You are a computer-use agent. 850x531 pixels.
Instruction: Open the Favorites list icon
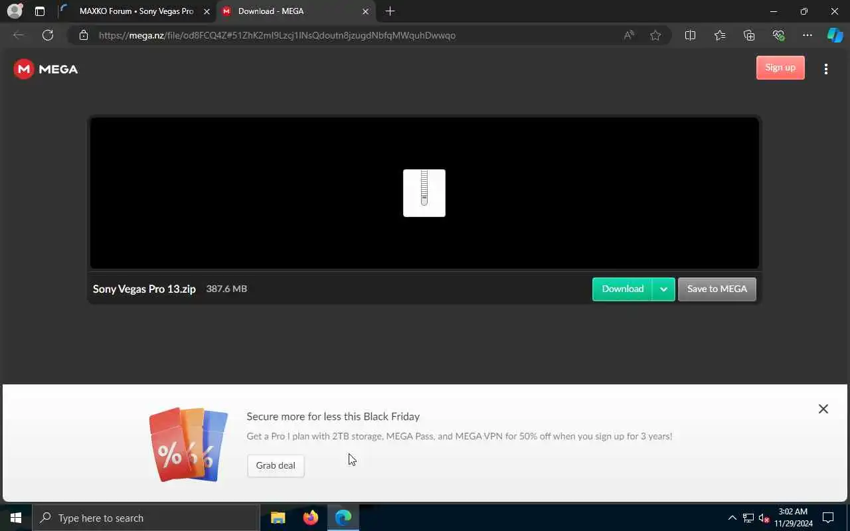(x=720, y=35)
